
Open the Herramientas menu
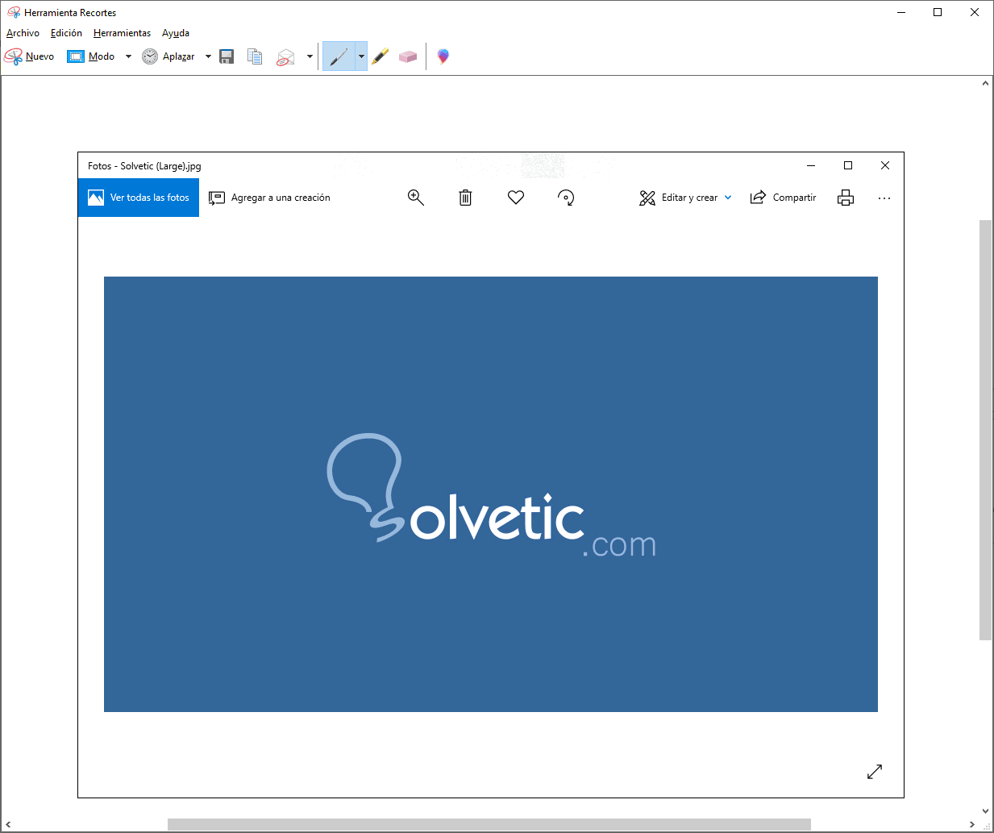122,33
